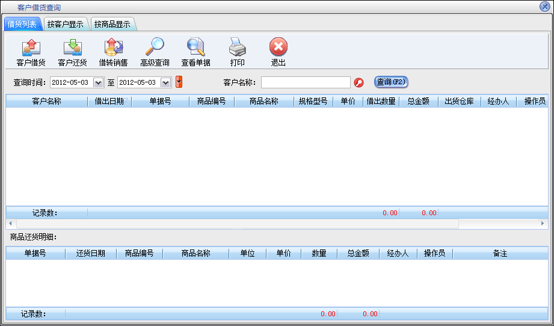Screen dimensions: 554x327
Task: Expand the end date dropdown
Action: [166, 82]
